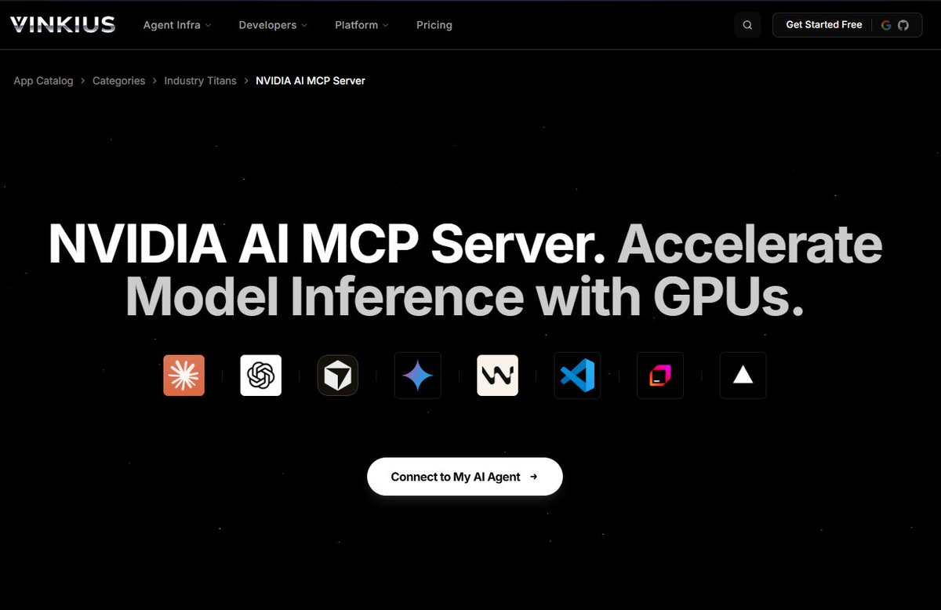Select the ChatGPT OpenAI icon

coord(260,376)
